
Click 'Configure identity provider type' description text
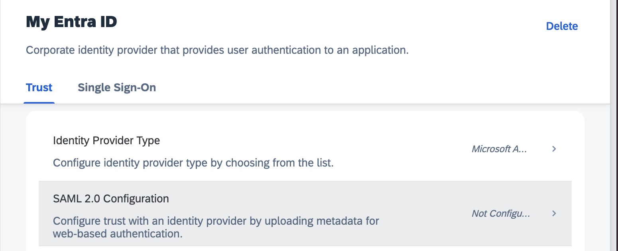click(x=136, y=163)
